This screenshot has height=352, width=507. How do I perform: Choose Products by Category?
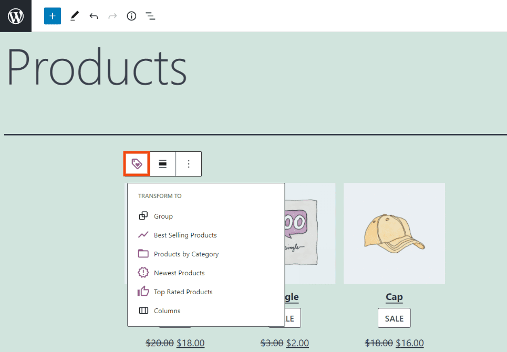[x=186, y=254]
